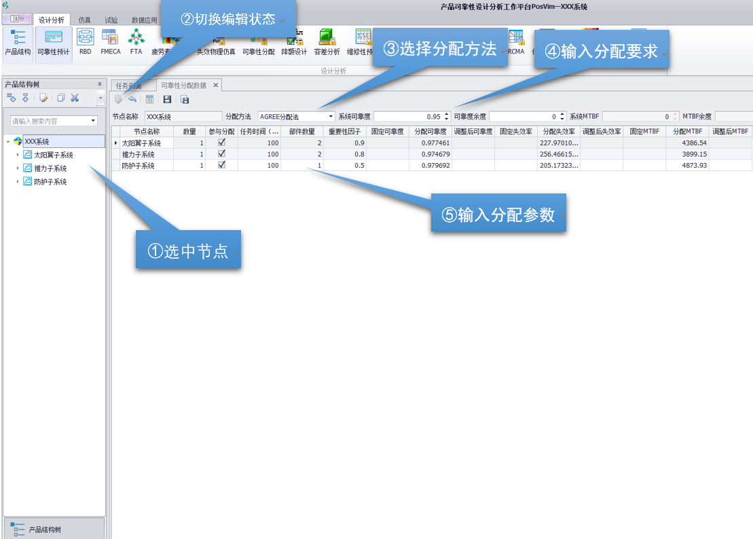Decrease the 可靠度余度 spinner value
Viewport: 753px width, 539px height.
pos(562,119)
